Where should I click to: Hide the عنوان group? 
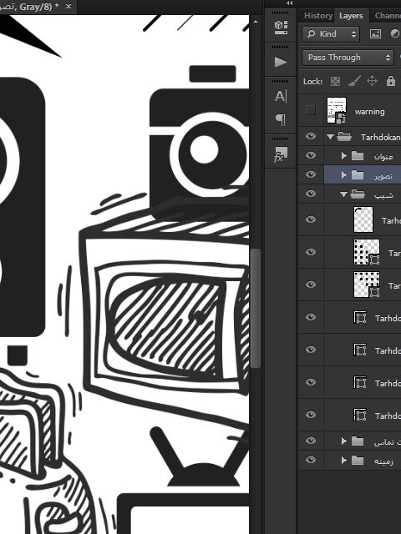click(310, 155)
